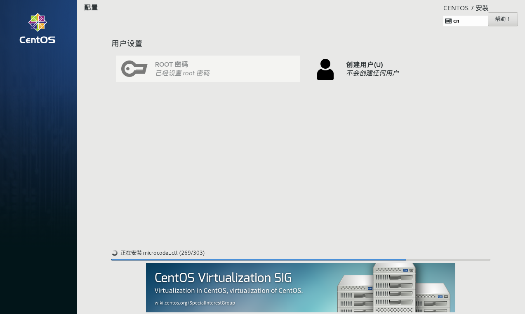Click the CentOS Virtualization SIG banner title
This screenshot has height=314, width=525.
coord(223,278)
